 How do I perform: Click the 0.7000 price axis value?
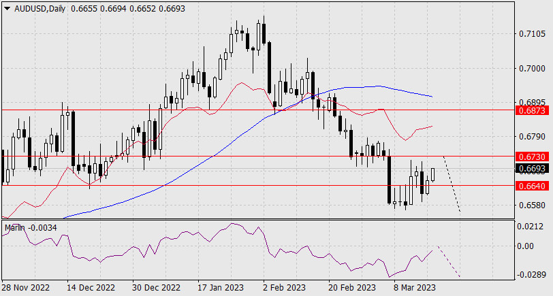click(x=532, y=68)
